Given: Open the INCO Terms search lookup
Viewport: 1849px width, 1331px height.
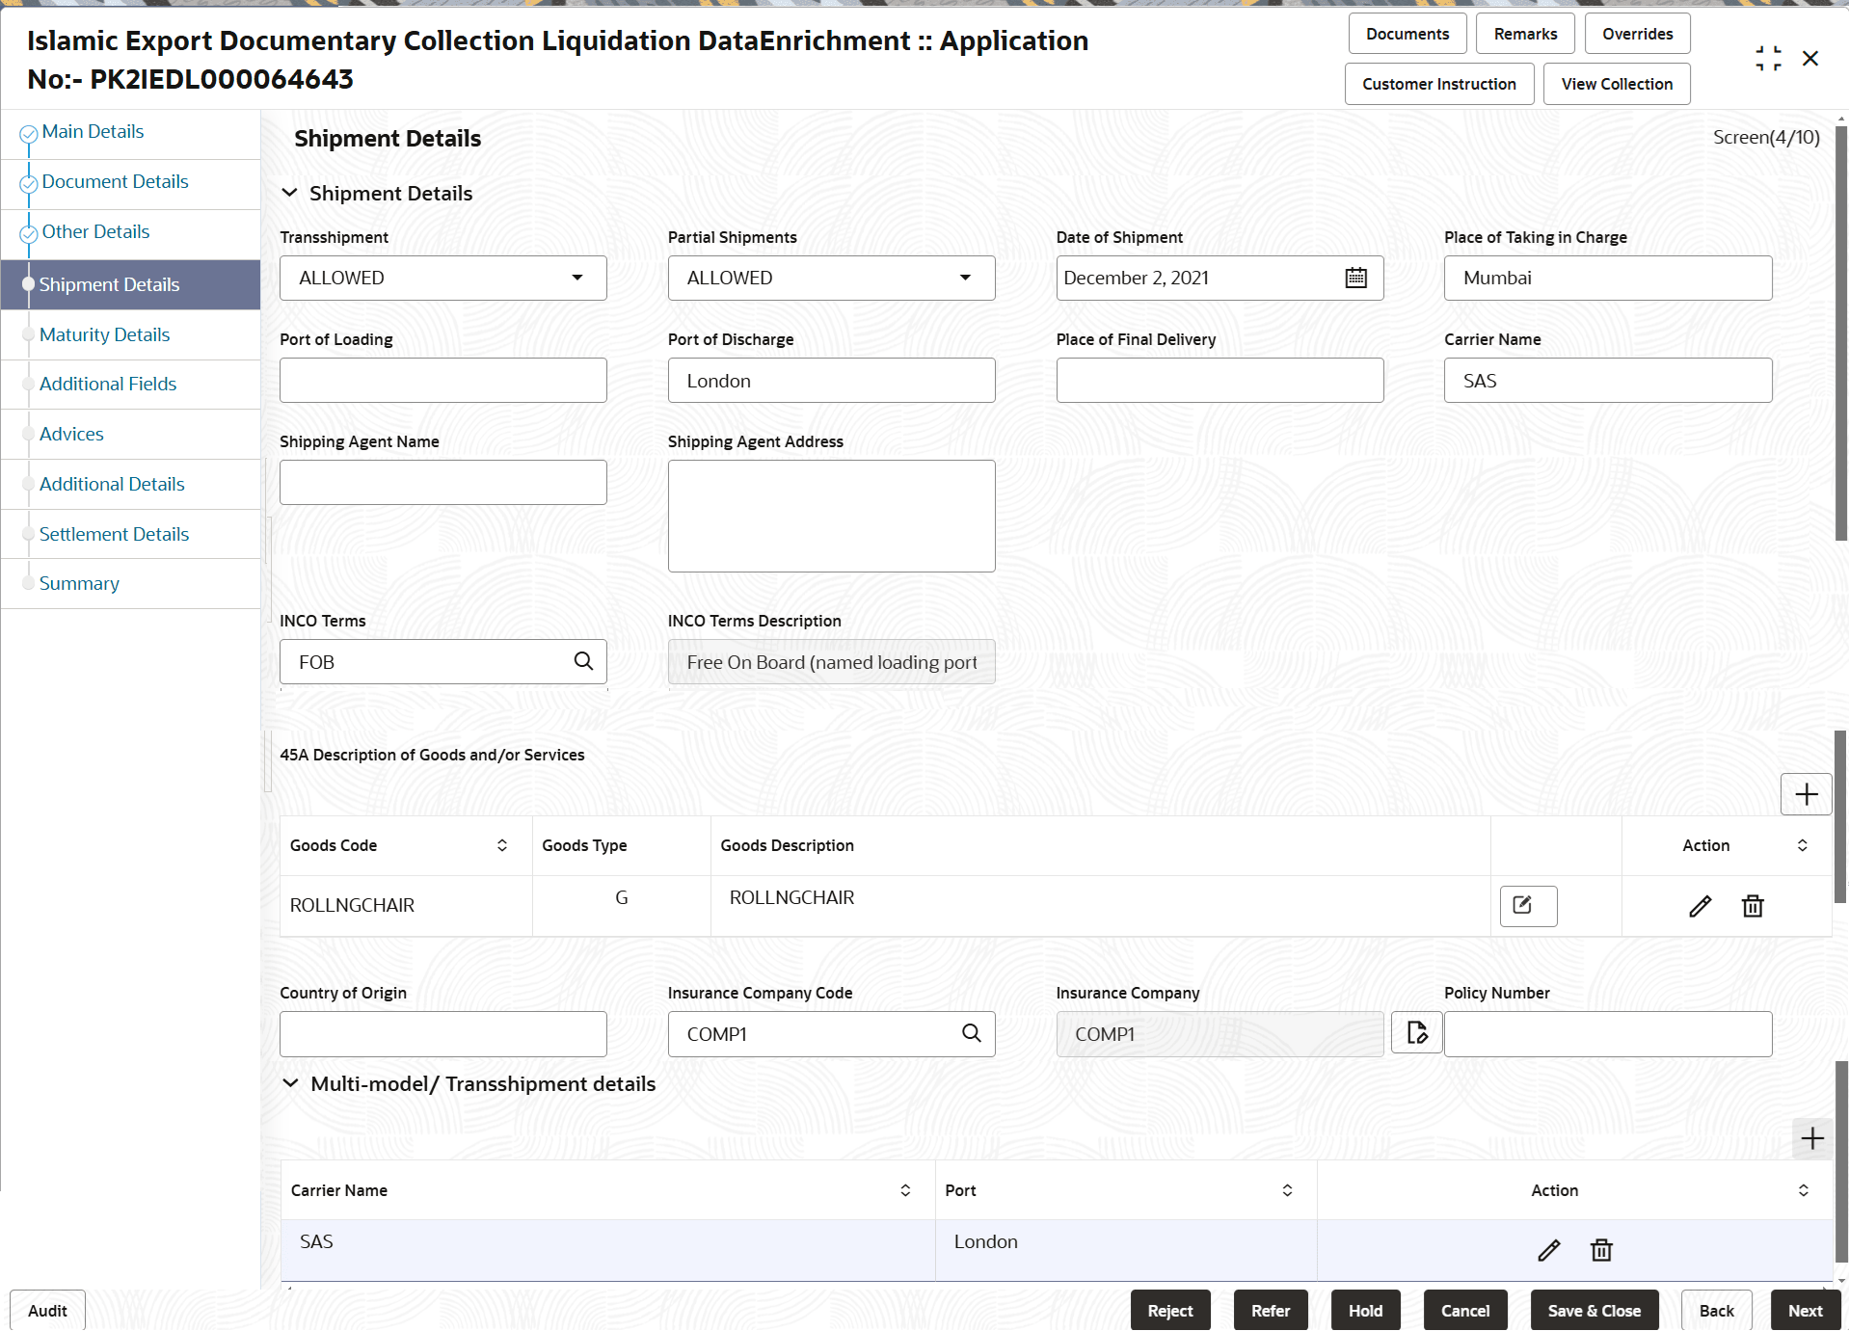Looking at the screenshot, I should tap(583, 661).
